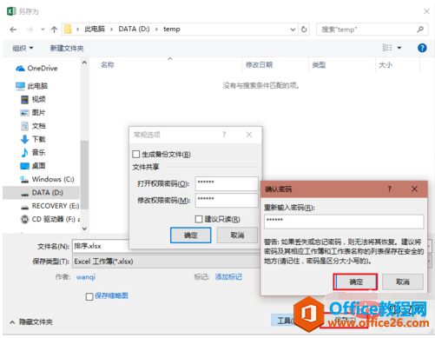
Task: Open the 工具 dropdown button
Action: point(284,321)
